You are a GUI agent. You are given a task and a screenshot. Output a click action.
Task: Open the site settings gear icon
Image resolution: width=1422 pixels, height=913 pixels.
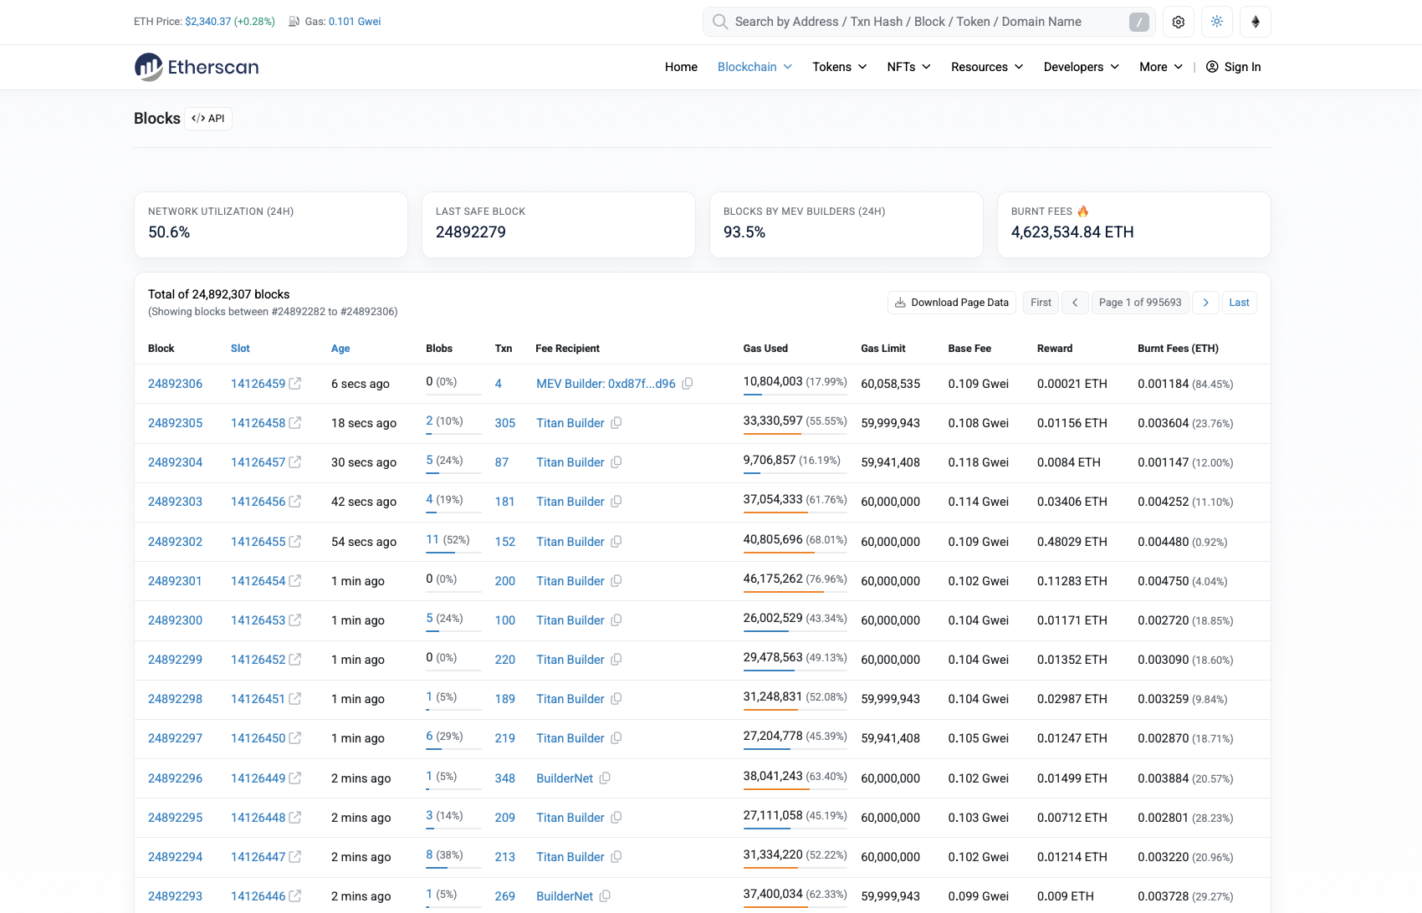tap(1179, 22)
